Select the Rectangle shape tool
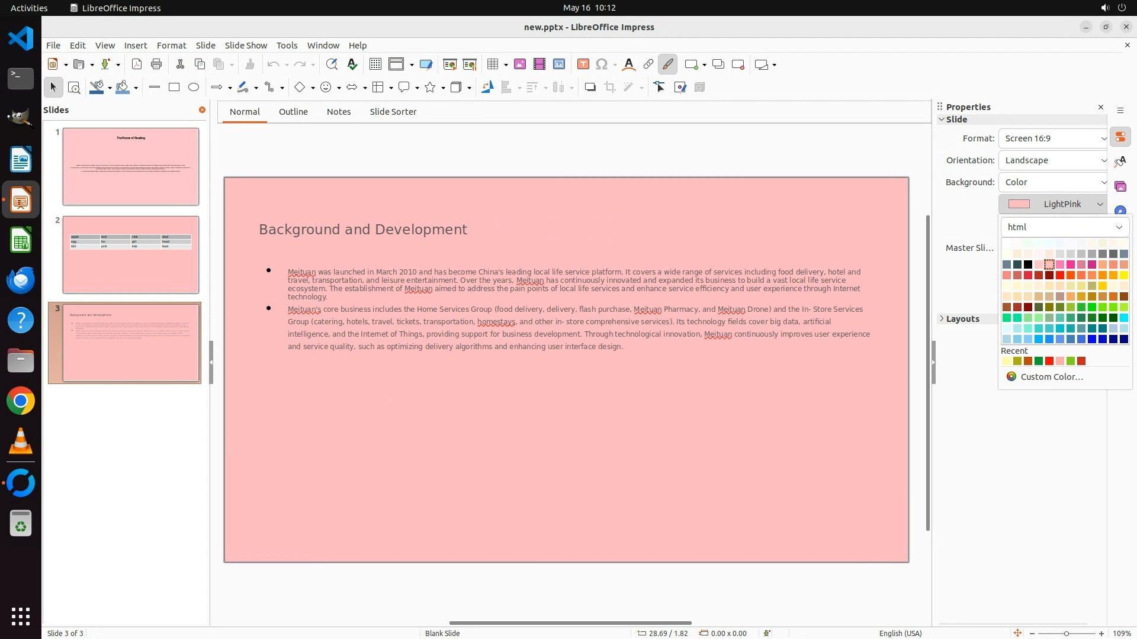 pyautogui.click(x=174, y=88)
